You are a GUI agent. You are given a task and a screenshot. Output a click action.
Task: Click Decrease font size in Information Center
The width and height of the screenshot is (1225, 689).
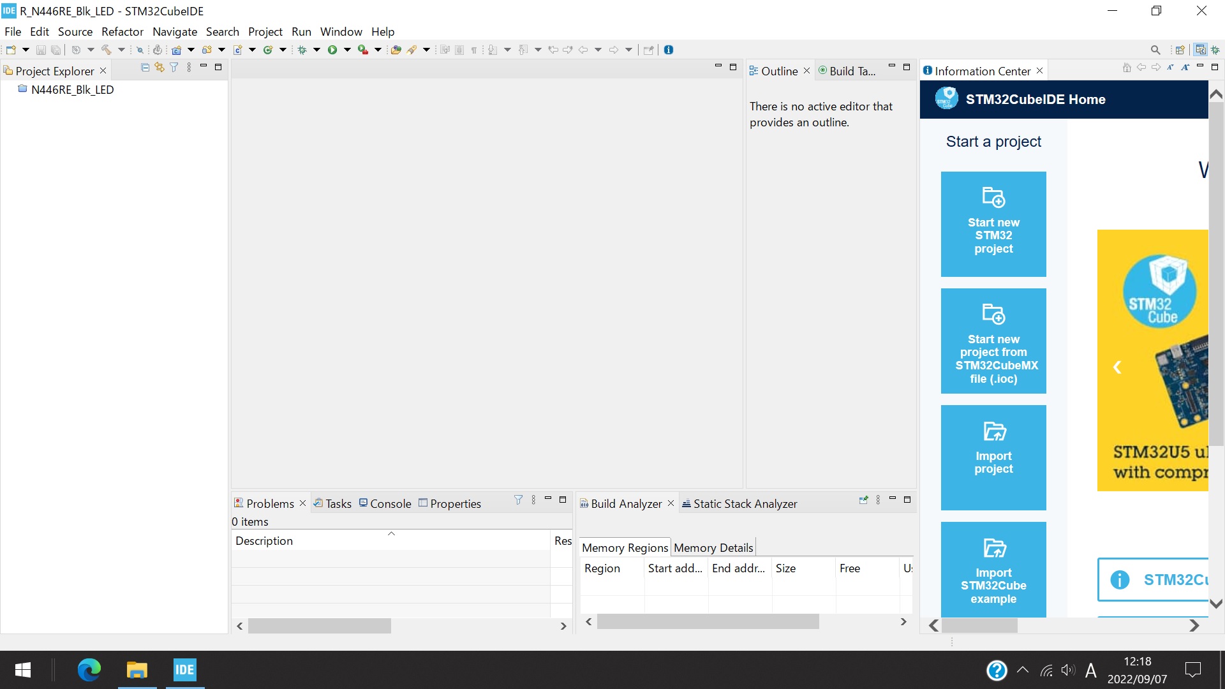[x=1170, y=67]
